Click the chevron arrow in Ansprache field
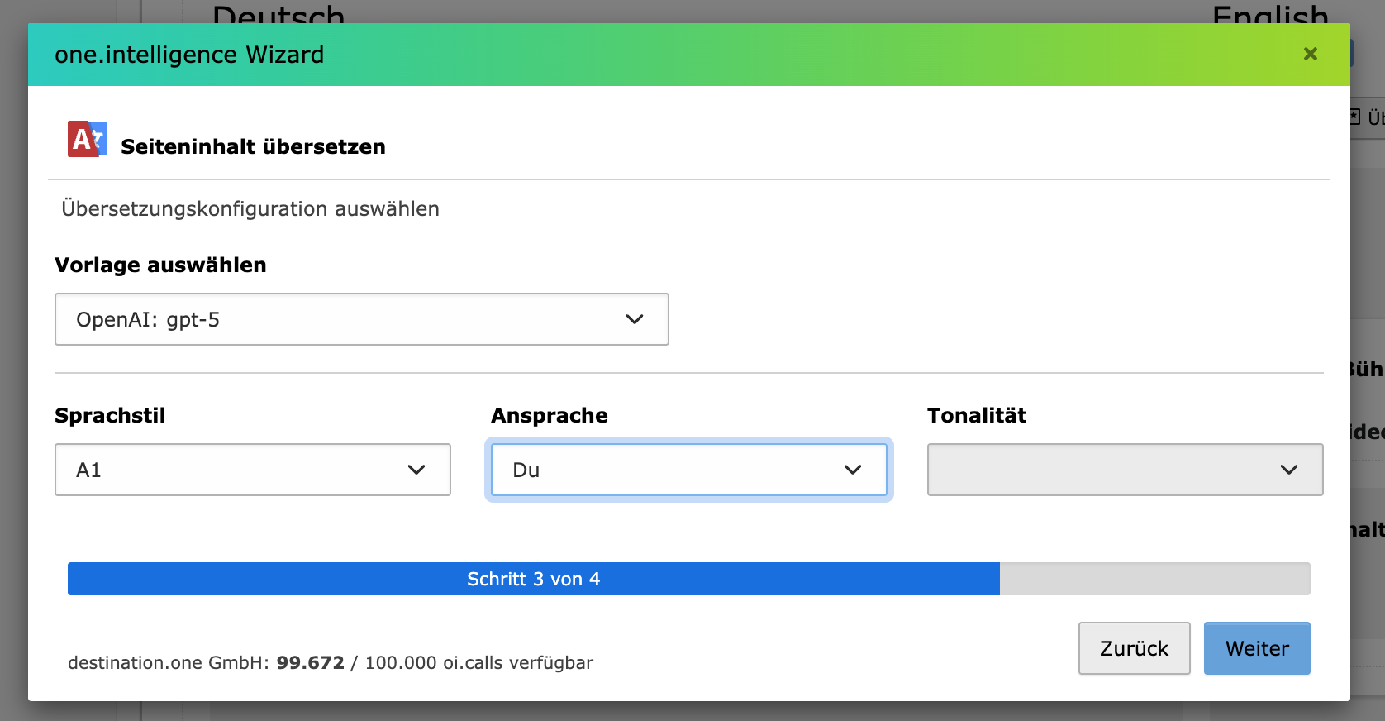1385x721 pixels. point(853,470)
